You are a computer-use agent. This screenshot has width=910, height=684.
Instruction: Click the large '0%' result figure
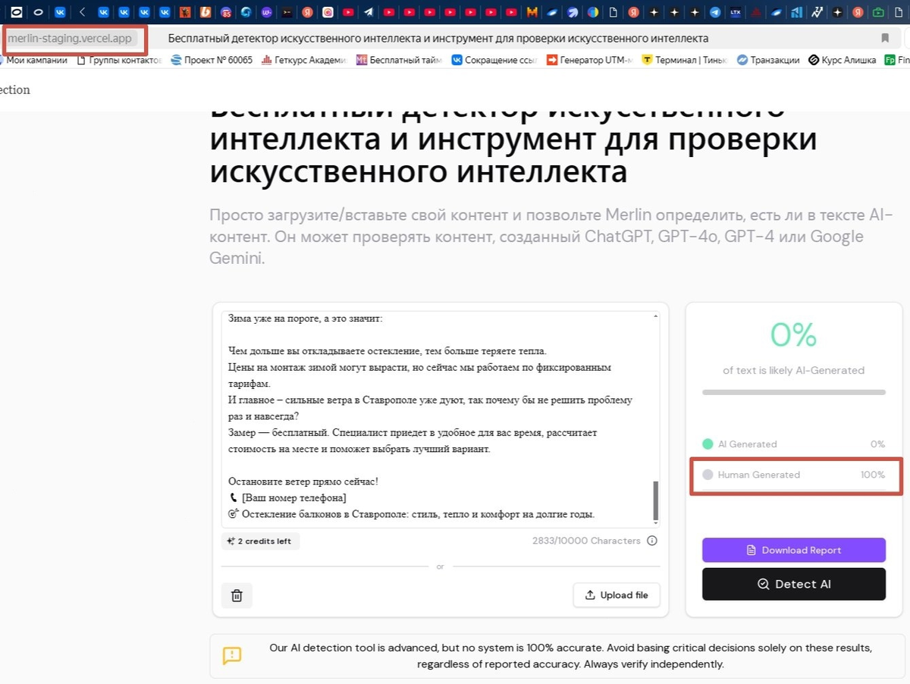pyautogui.click(x=794, y=334)
